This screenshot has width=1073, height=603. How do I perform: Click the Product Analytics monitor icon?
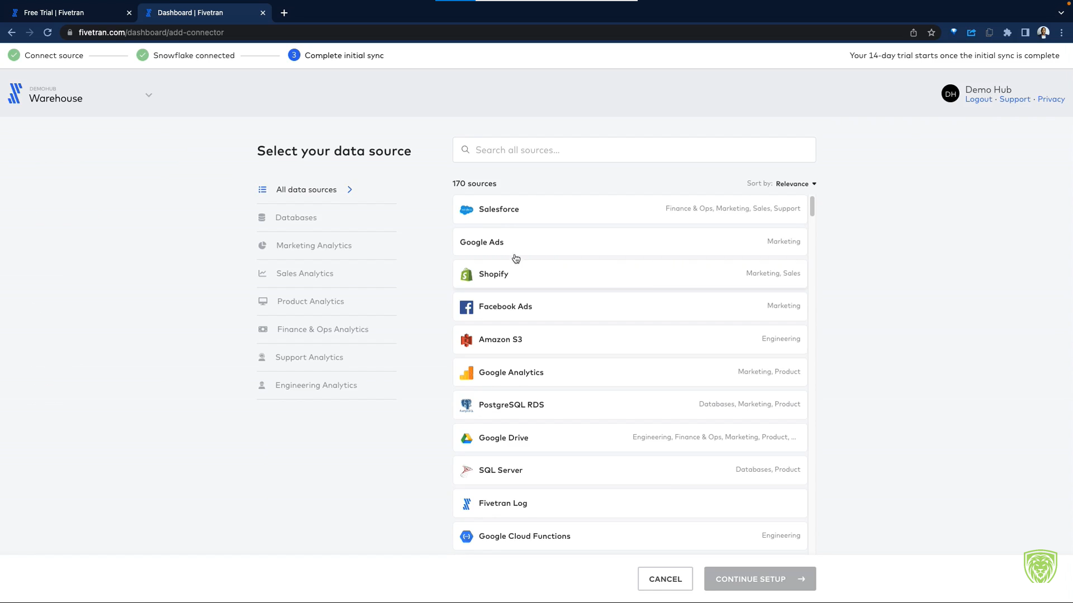(x=263, y=301)
